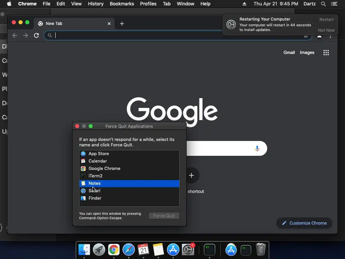Open the Bookmarks menu
Screen dimensions: 345x259
click(x=122, y=4)
